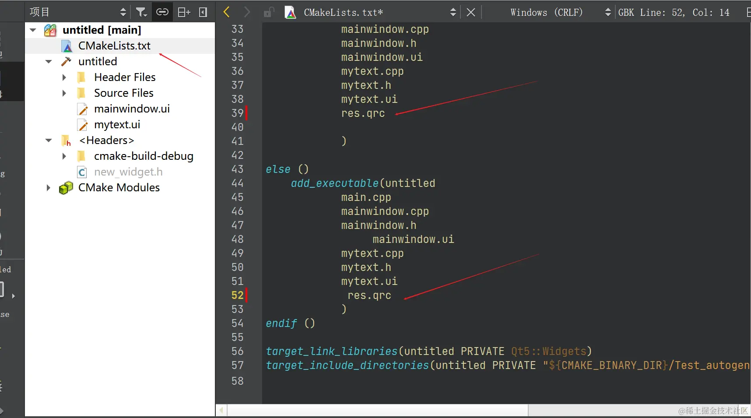Viewport: 751px width, 418px height.
Task: Click the file lock icon
Action: pos(268,12)
